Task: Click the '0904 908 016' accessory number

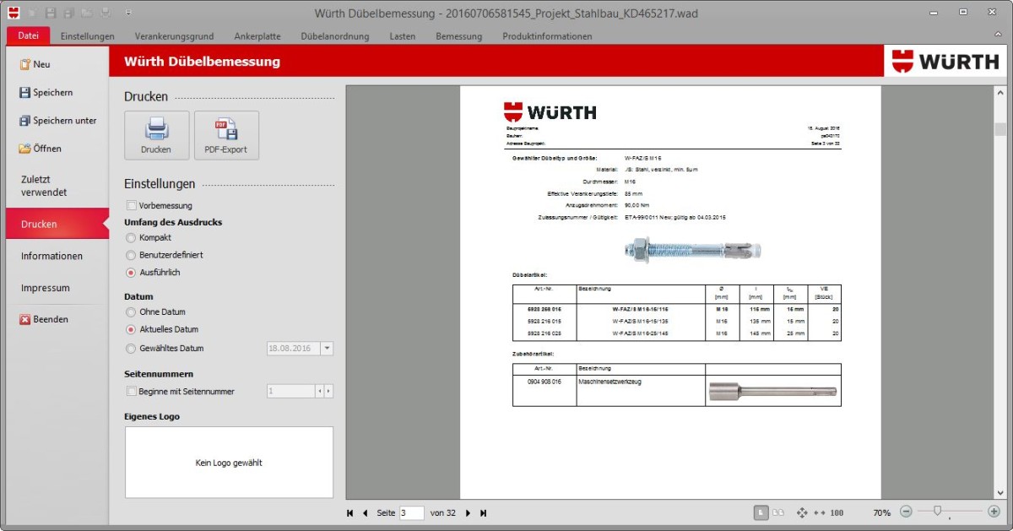Action: [x=544, y=382]
